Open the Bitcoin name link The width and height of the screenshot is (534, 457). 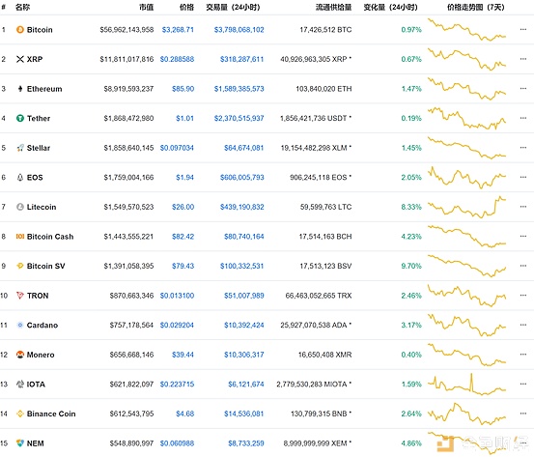pyautogui.click(x=40, y=30)
